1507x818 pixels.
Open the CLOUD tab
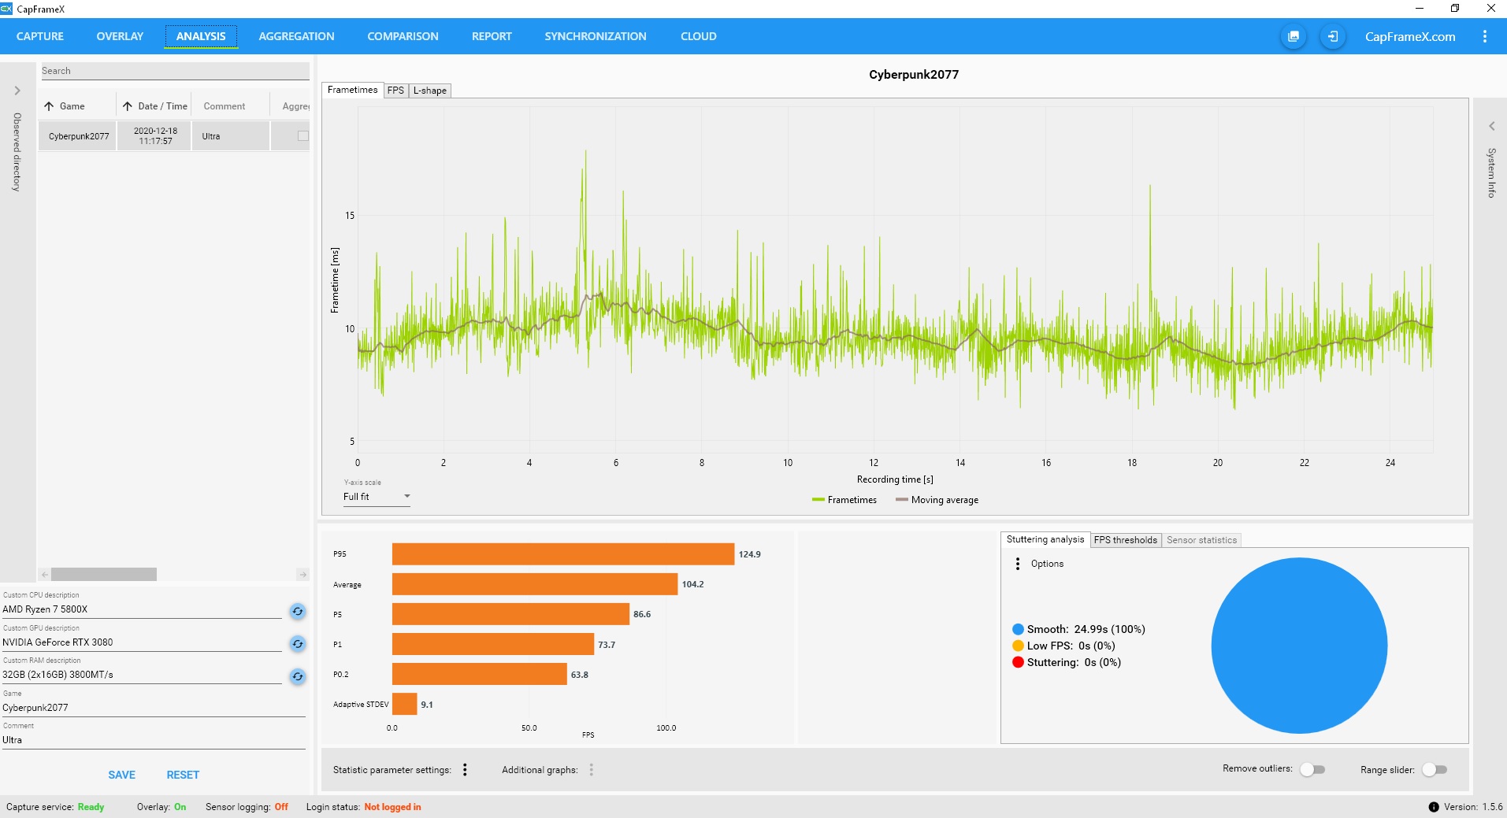pyautogui.click(x=699, y=36)
